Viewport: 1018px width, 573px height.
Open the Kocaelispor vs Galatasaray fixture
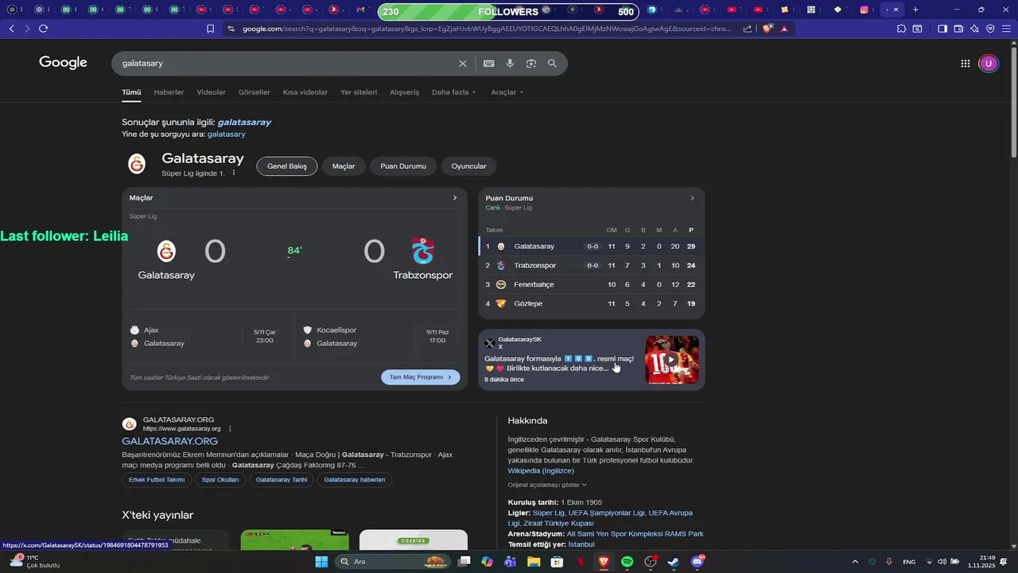378,337
